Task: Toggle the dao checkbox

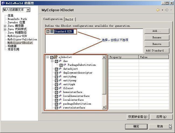Action: point(56,61)
